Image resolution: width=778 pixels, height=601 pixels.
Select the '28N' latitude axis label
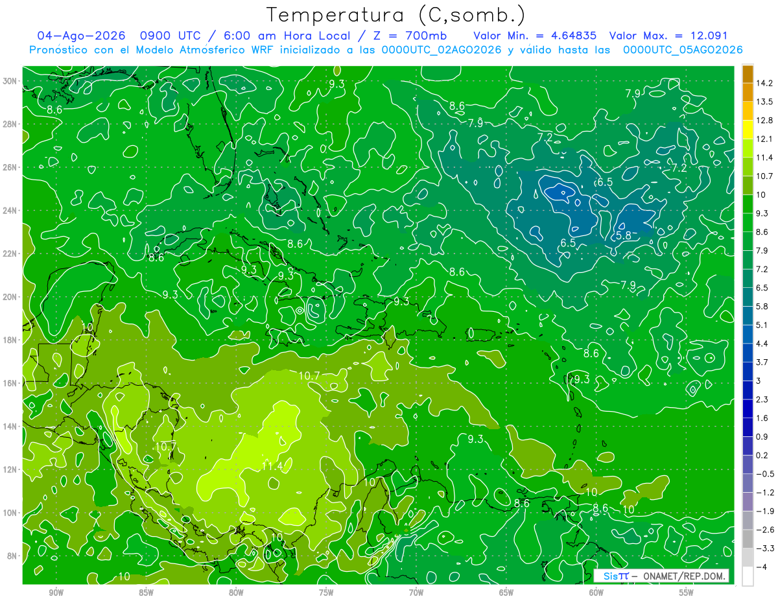10,124
